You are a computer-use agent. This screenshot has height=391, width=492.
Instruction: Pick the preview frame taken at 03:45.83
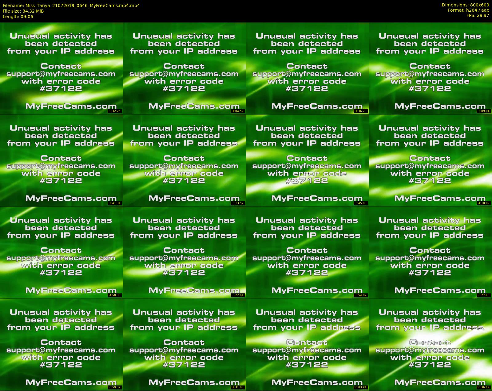point(307,160)
